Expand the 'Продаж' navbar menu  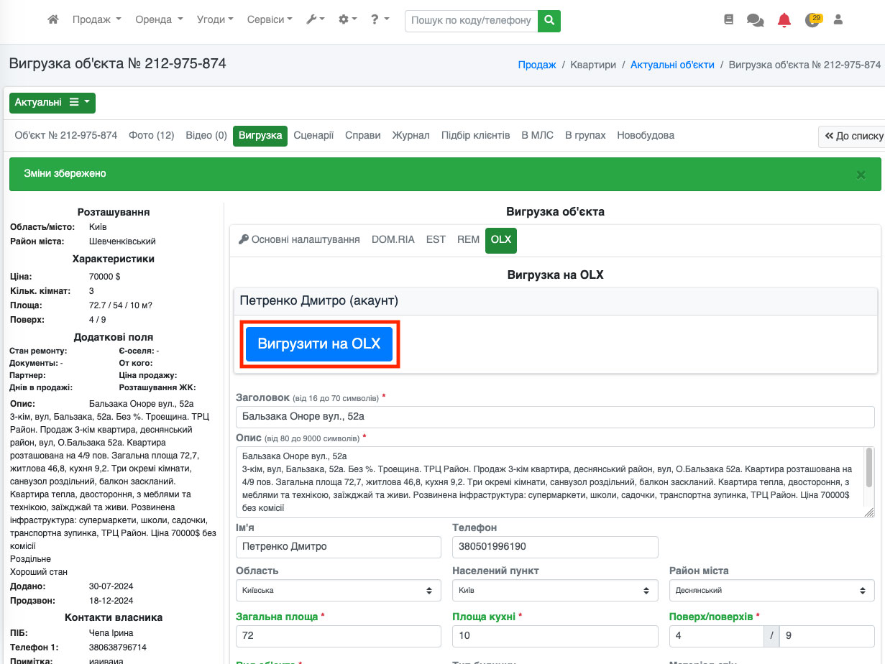(x=96, y=20)
